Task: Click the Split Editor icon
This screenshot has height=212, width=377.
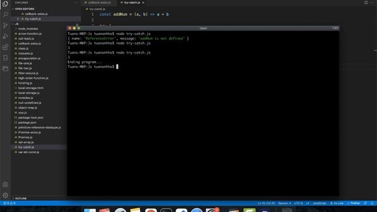Action: pos(366,2)
